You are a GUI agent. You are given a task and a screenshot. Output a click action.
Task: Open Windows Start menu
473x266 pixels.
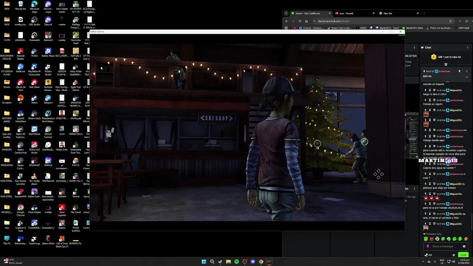[x=204, y=262]
